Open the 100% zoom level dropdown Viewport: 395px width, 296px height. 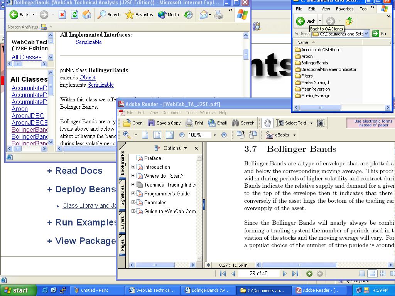pyautogui.click(x=214, y=135)
